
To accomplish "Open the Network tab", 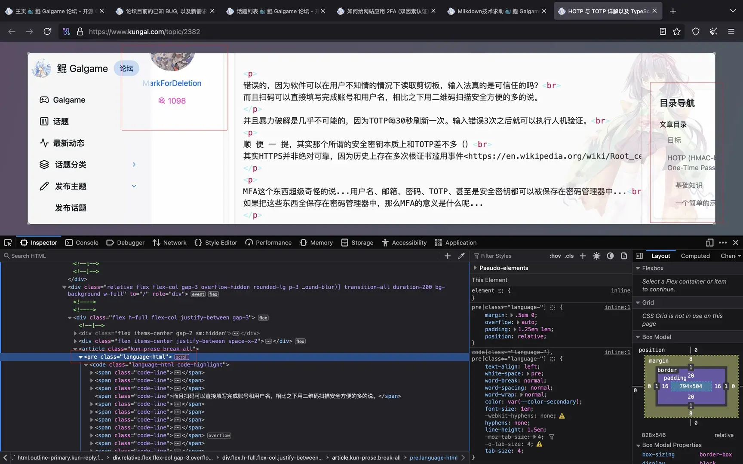I will coord(169,243).
